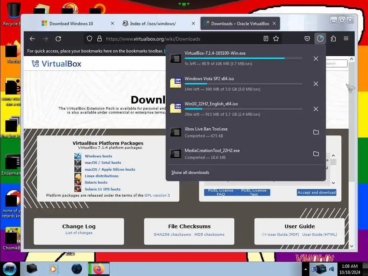Open macOS / Intel hosts link
This screenshot has height=276, width=368.
(103, 163)
